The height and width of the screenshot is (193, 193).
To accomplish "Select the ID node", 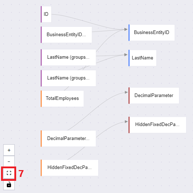I will 46,14.
